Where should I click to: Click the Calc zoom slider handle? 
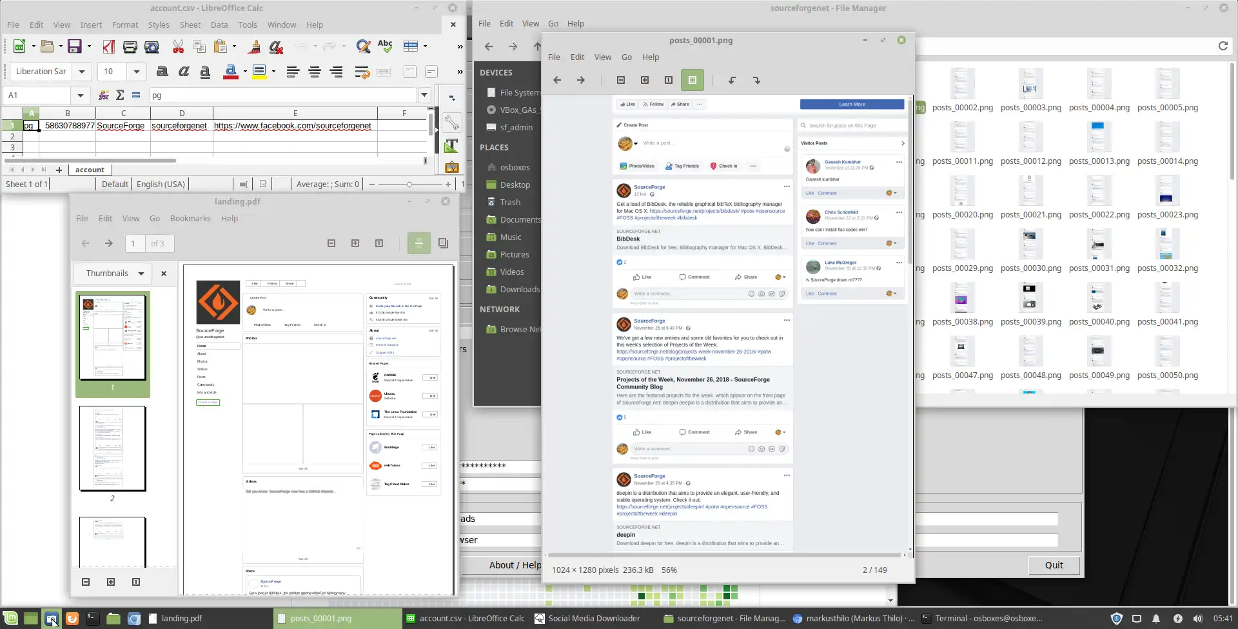point(409,185)
